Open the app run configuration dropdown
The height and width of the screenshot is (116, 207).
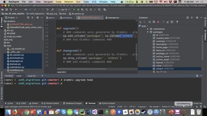64,10
